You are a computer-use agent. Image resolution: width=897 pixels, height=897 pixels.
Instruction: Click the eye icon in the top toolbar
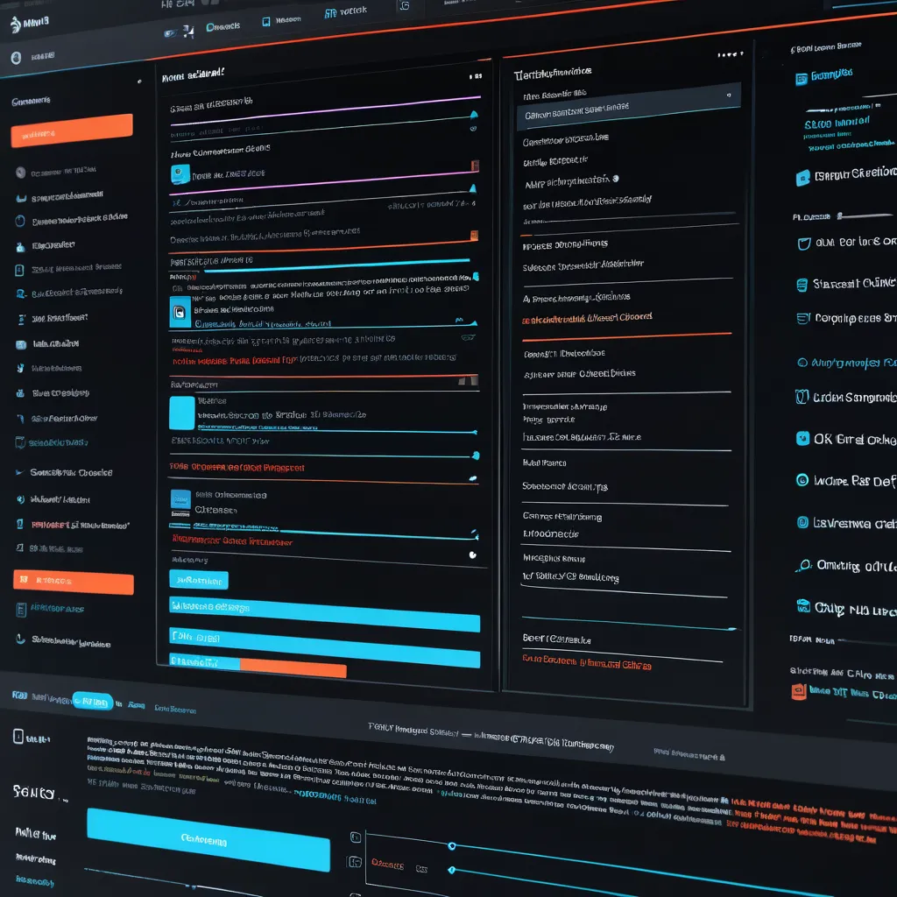pos(169,32)
